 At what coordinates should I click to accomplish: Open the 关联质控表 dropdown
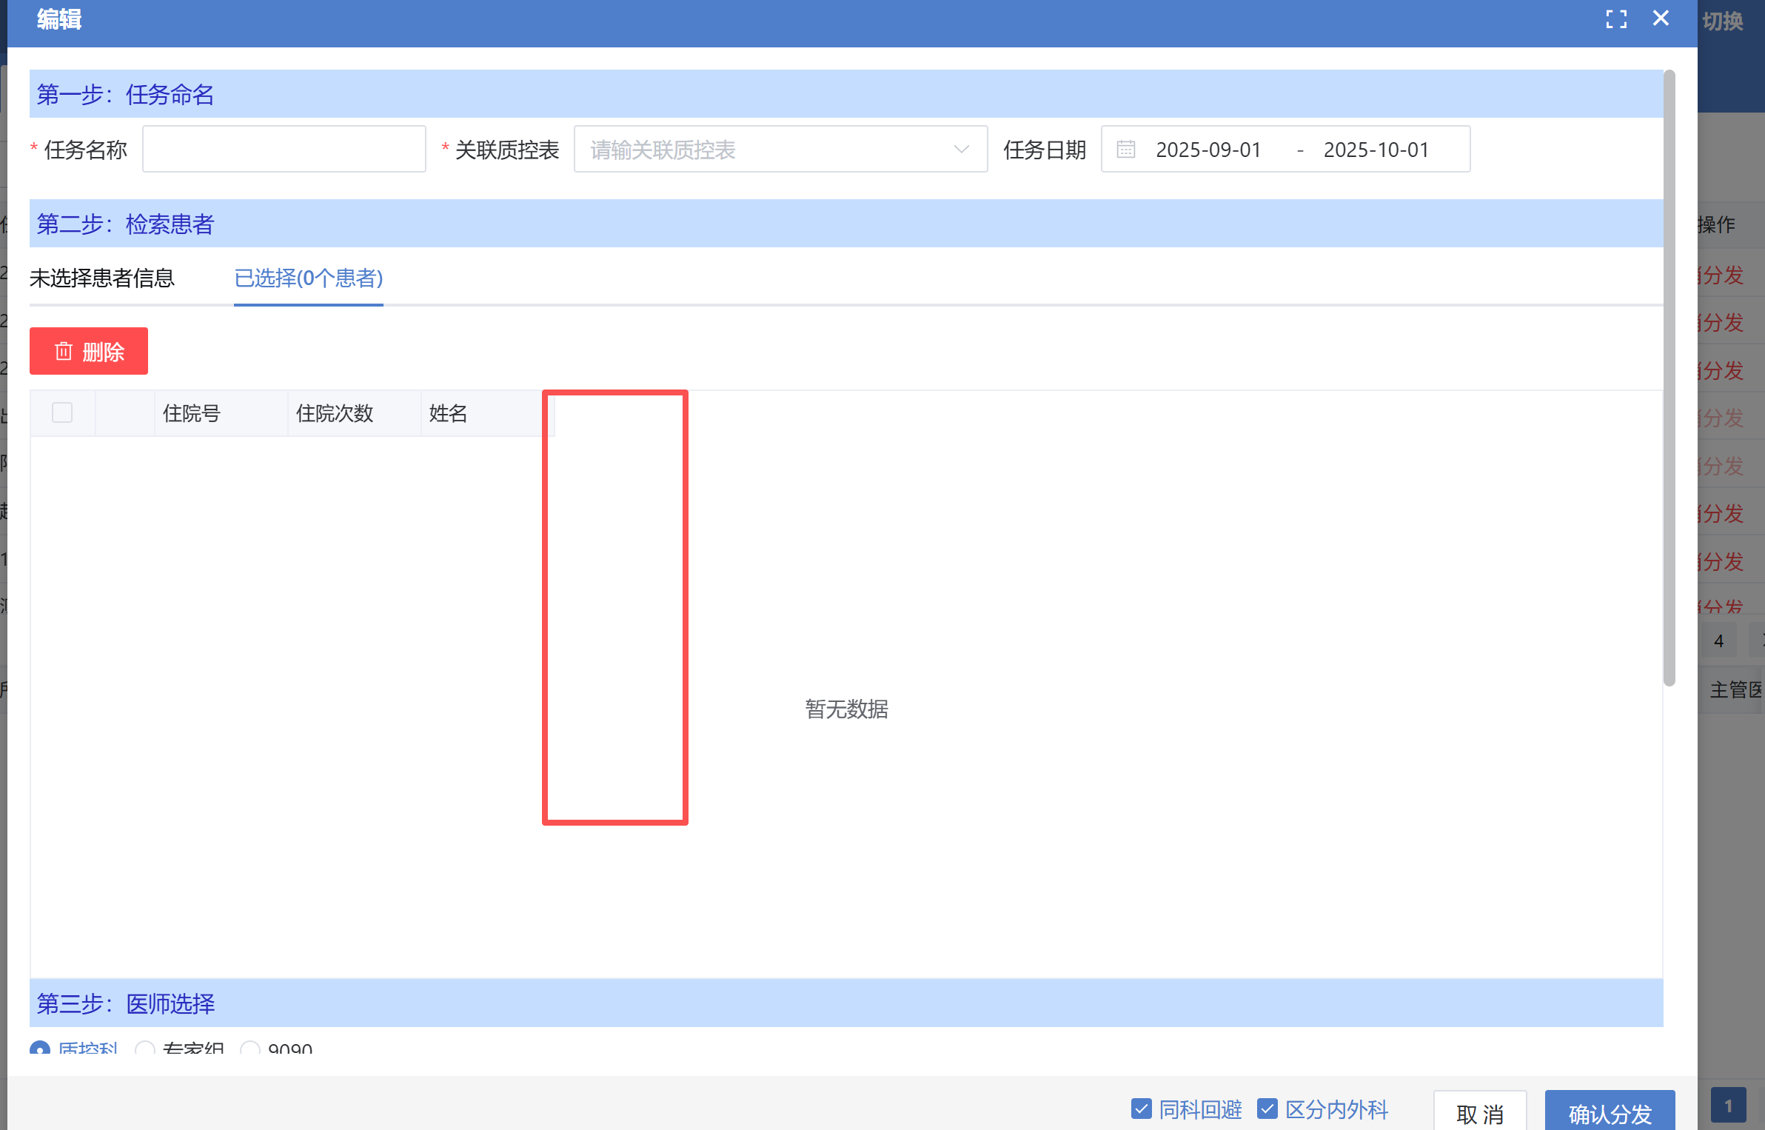[770, 150]
